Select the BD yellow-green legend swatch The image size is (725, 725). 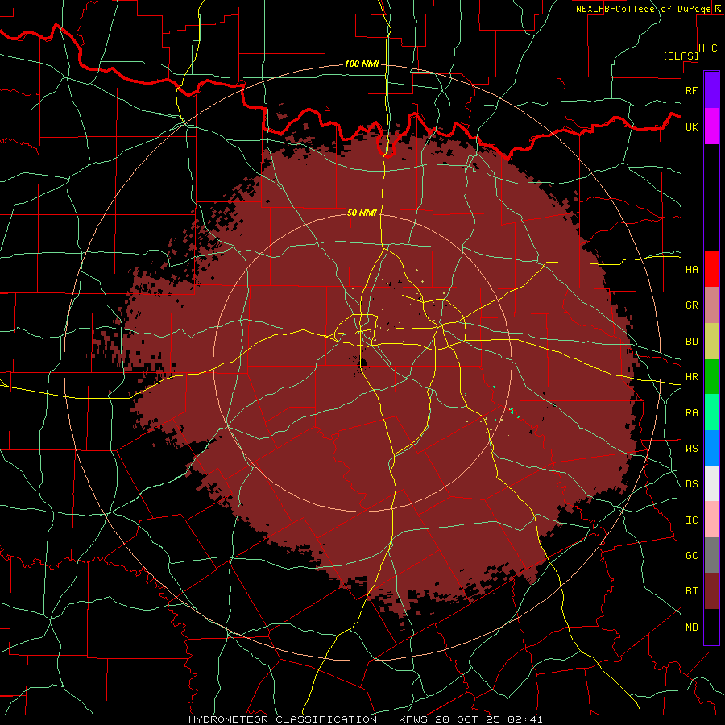click(x=711, y=342)
